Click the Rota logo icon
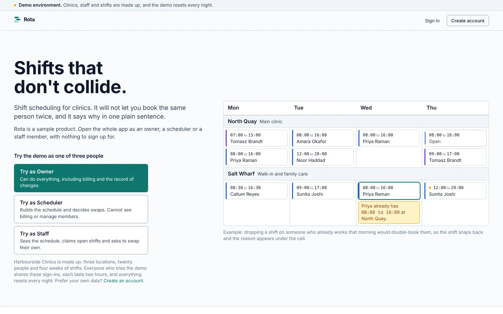The image size is (503, 314). 17,20
